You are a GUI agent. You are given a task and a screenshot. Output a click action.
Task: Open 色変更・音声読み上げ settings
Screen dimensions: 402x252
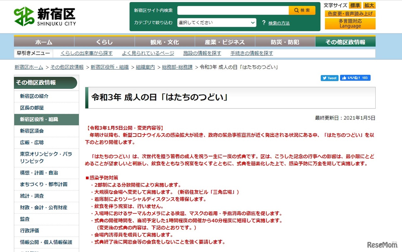(350, 14)
